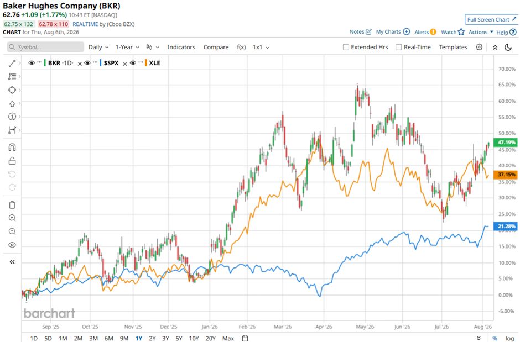Select the arrow marker tool
The height and width of the screenshot is (342, 520).
point(12,104)
